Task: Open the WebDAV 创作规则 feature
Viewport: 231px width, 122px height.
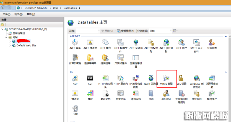Action: (x=196, y=82)
